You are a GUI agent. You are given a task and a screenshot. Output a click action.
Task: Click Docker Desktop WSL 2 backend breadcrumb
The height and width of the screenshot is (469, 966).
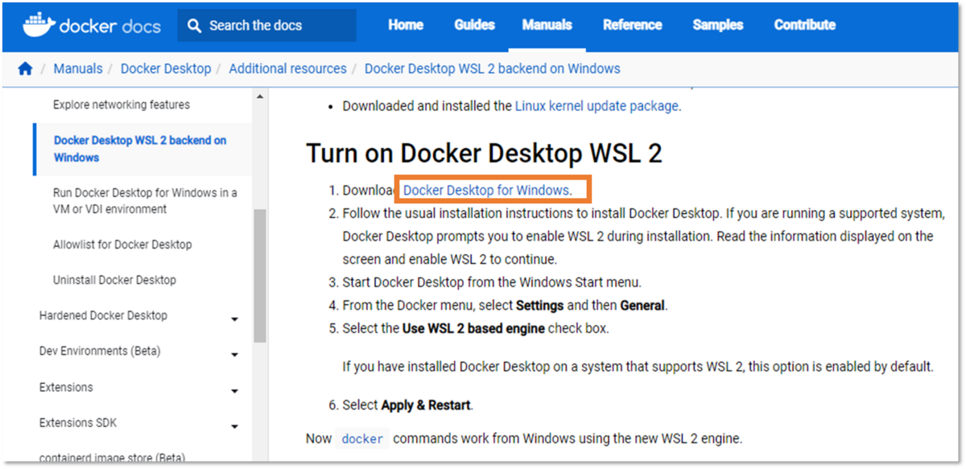(493, 69)
